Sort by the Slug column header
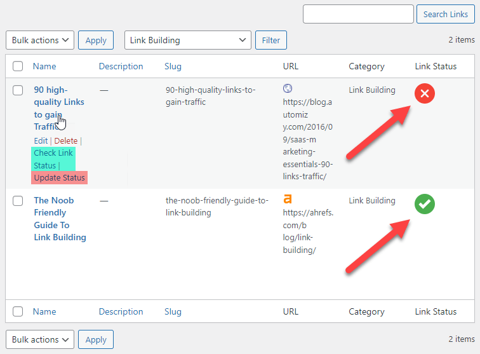Viewport: 480px width, 354px height. tap(173, 66)
